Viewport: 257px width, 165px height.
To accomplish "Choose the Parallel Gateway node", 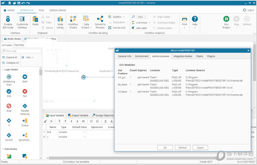I will 25,106.
